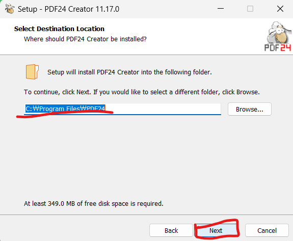
Task: Click the PDF24 sheep logo image
Action: (x=278, y=37)
